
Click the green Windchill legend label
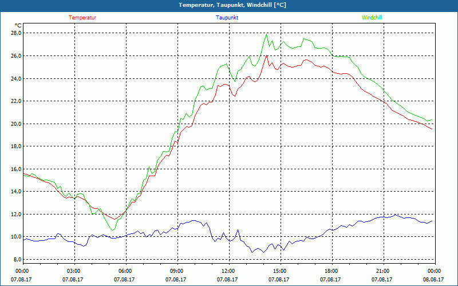tap(372, 18)
